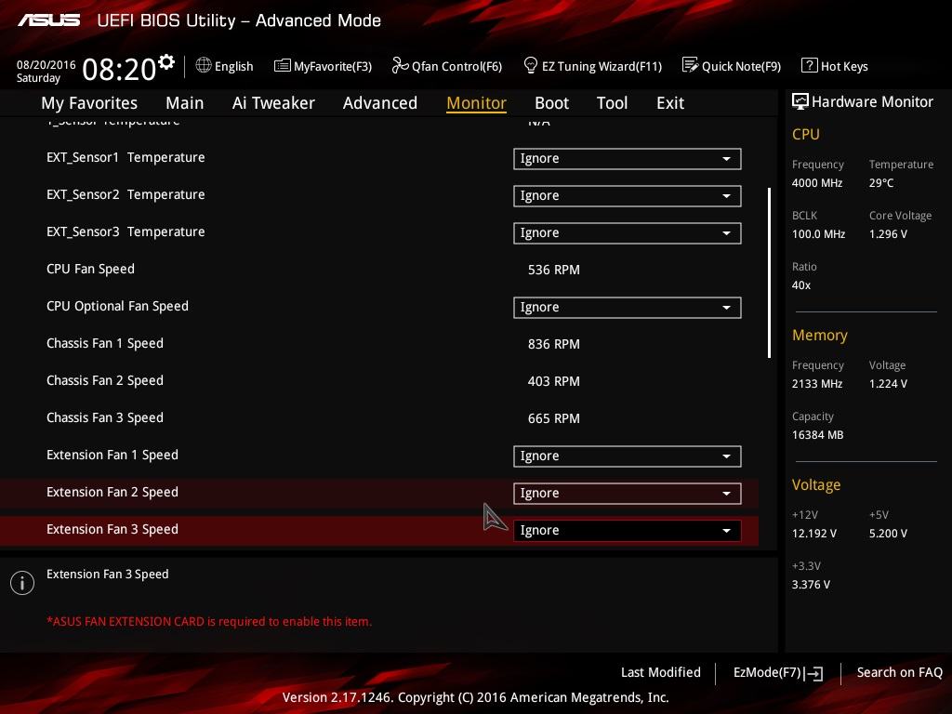The height and width of the screenshot is (714, 952).
Task: Open Quick Note(F9)
Action: [x=732, y=66]
